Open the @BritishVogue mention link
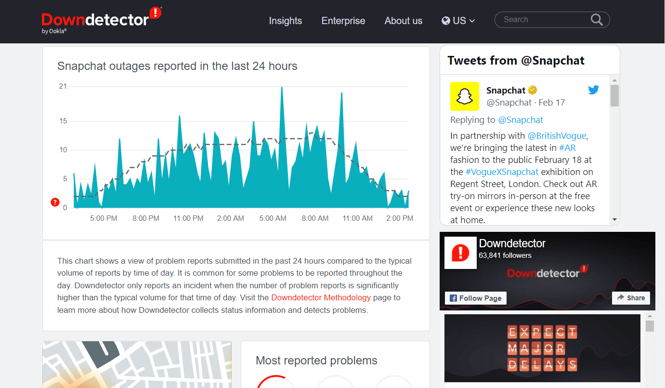Viewport: 665px width, 388px height. click(x=558, y=135)
